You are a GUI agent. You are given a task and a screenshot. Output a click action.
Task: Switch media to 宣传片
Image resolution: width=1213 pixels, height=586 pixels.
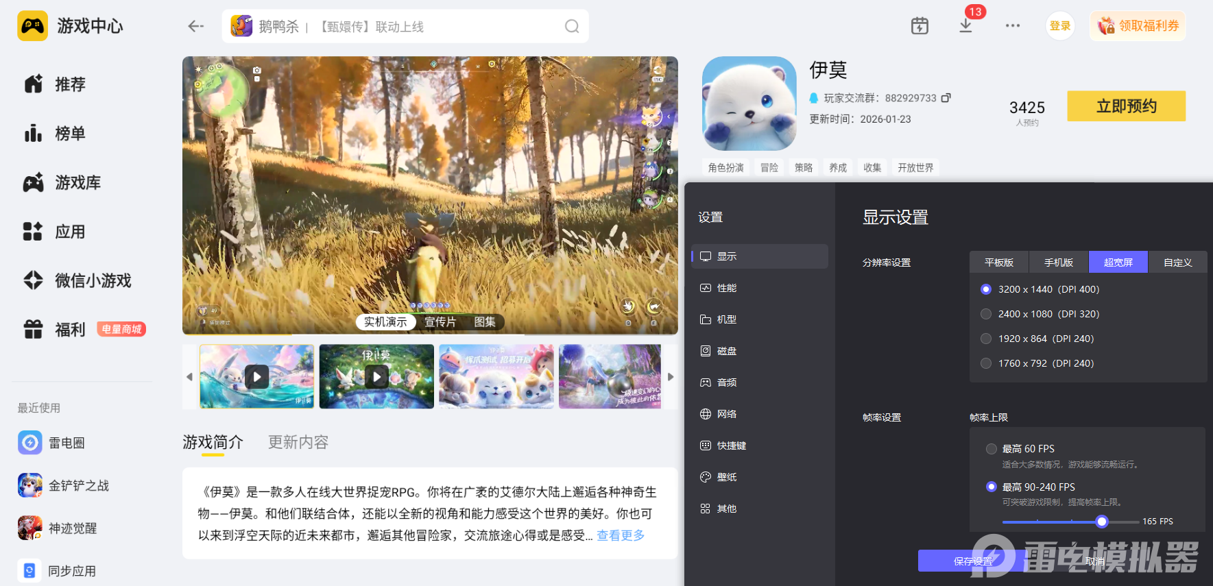pyautogui.click(x=440, y=322)
